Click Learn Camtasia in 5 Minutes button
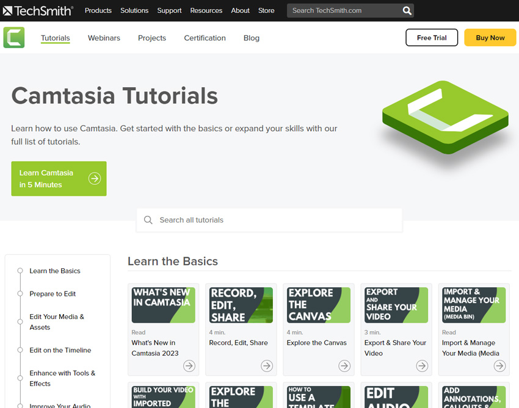Image resolution: width=519 pixels, height=408 pixels. click(59, 179)
